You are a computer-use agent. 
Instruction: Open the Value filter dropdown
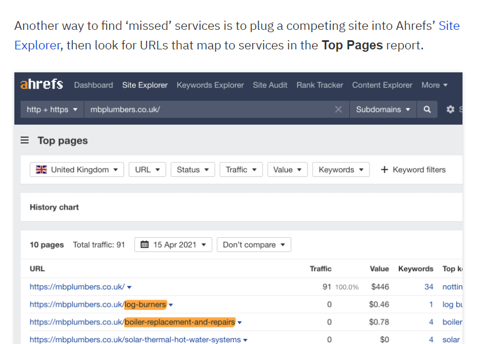[x=287, y=169]
